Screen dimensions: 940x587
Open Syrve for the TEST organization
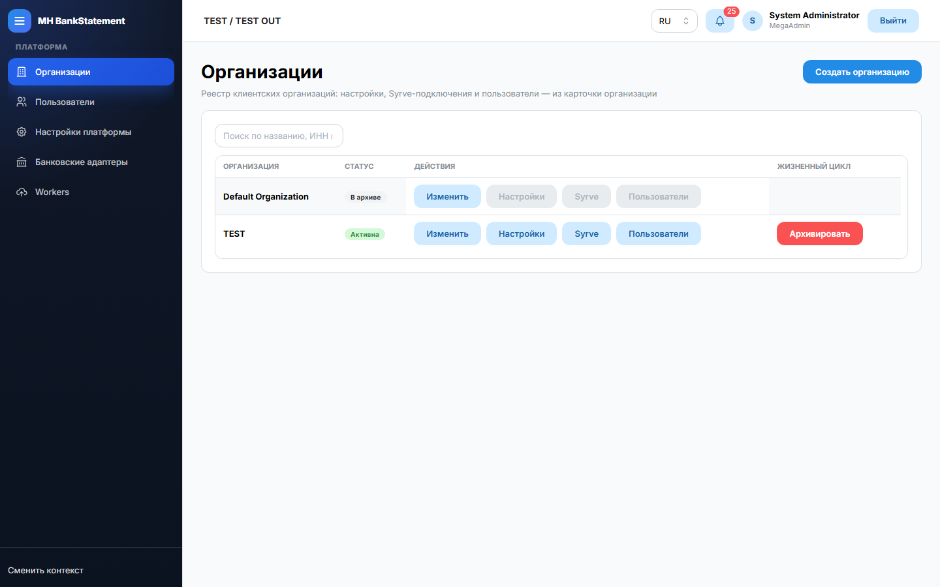coord(586,233)
